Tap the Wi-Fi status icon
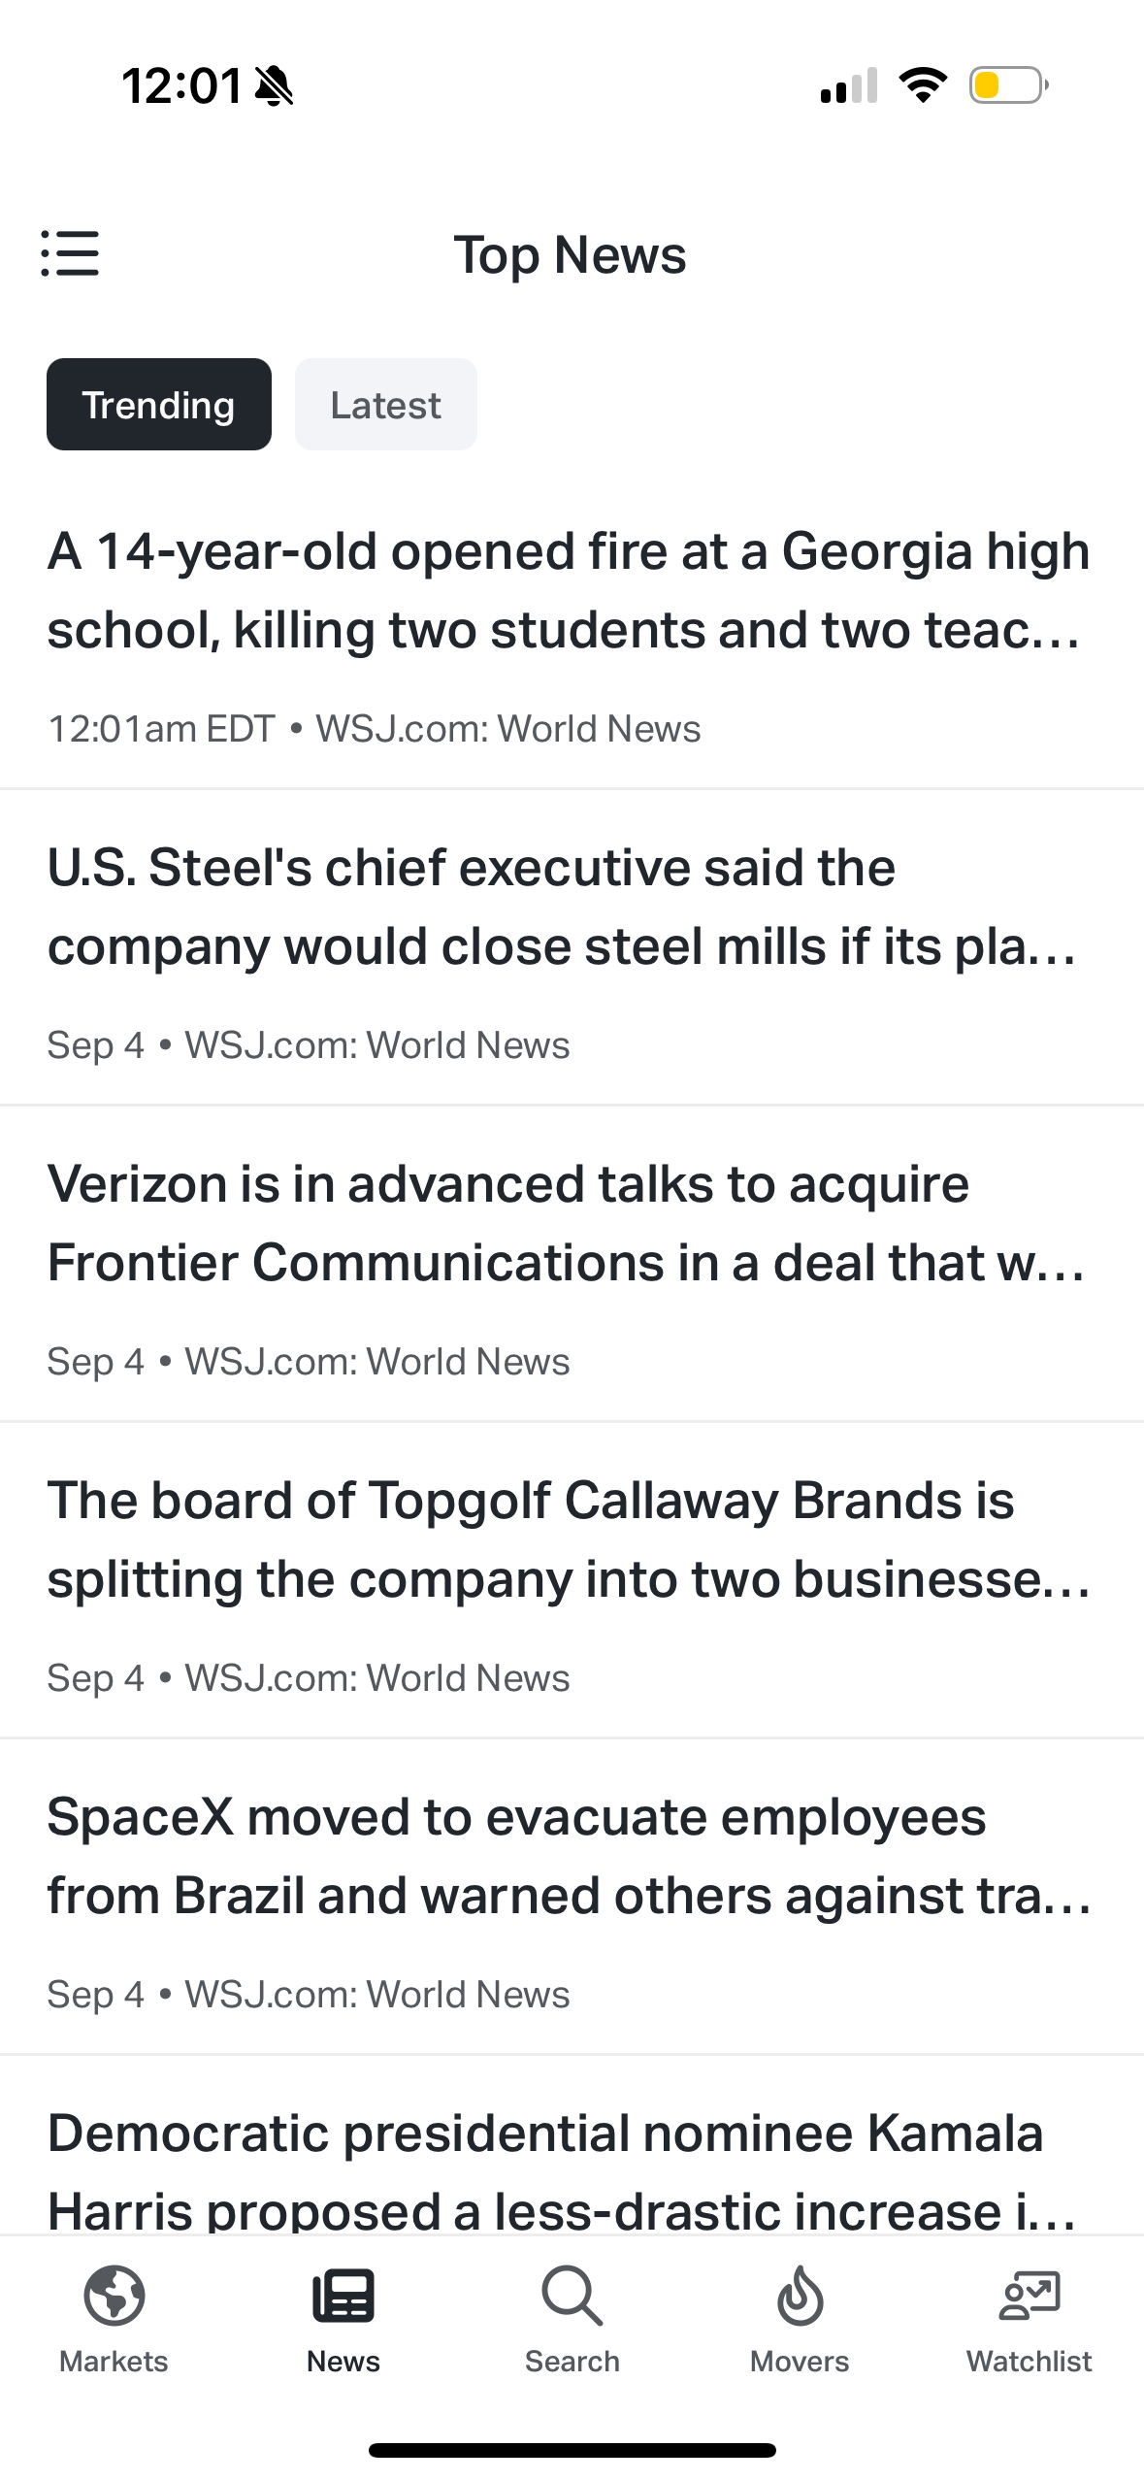This screenshot has height=2481, width=1144. tap(923, 85)
